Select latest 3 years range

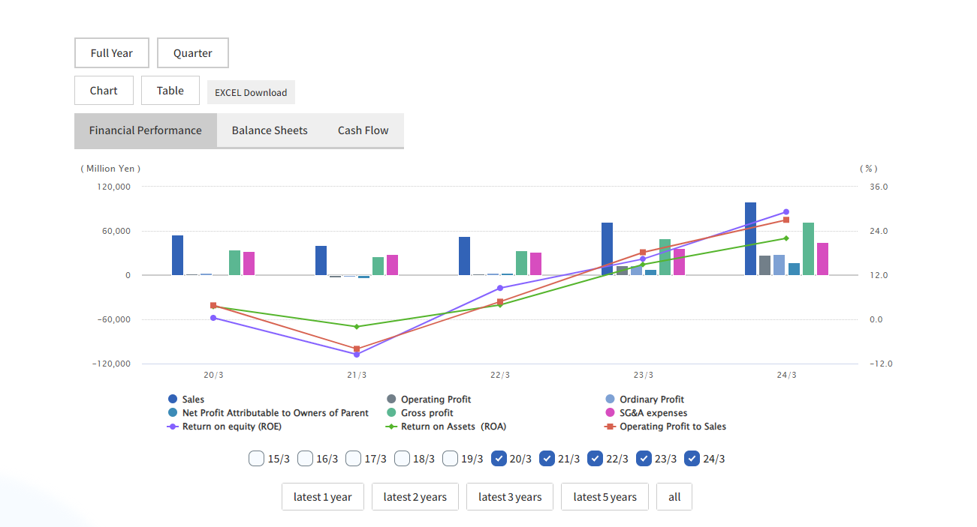(510, 497)
